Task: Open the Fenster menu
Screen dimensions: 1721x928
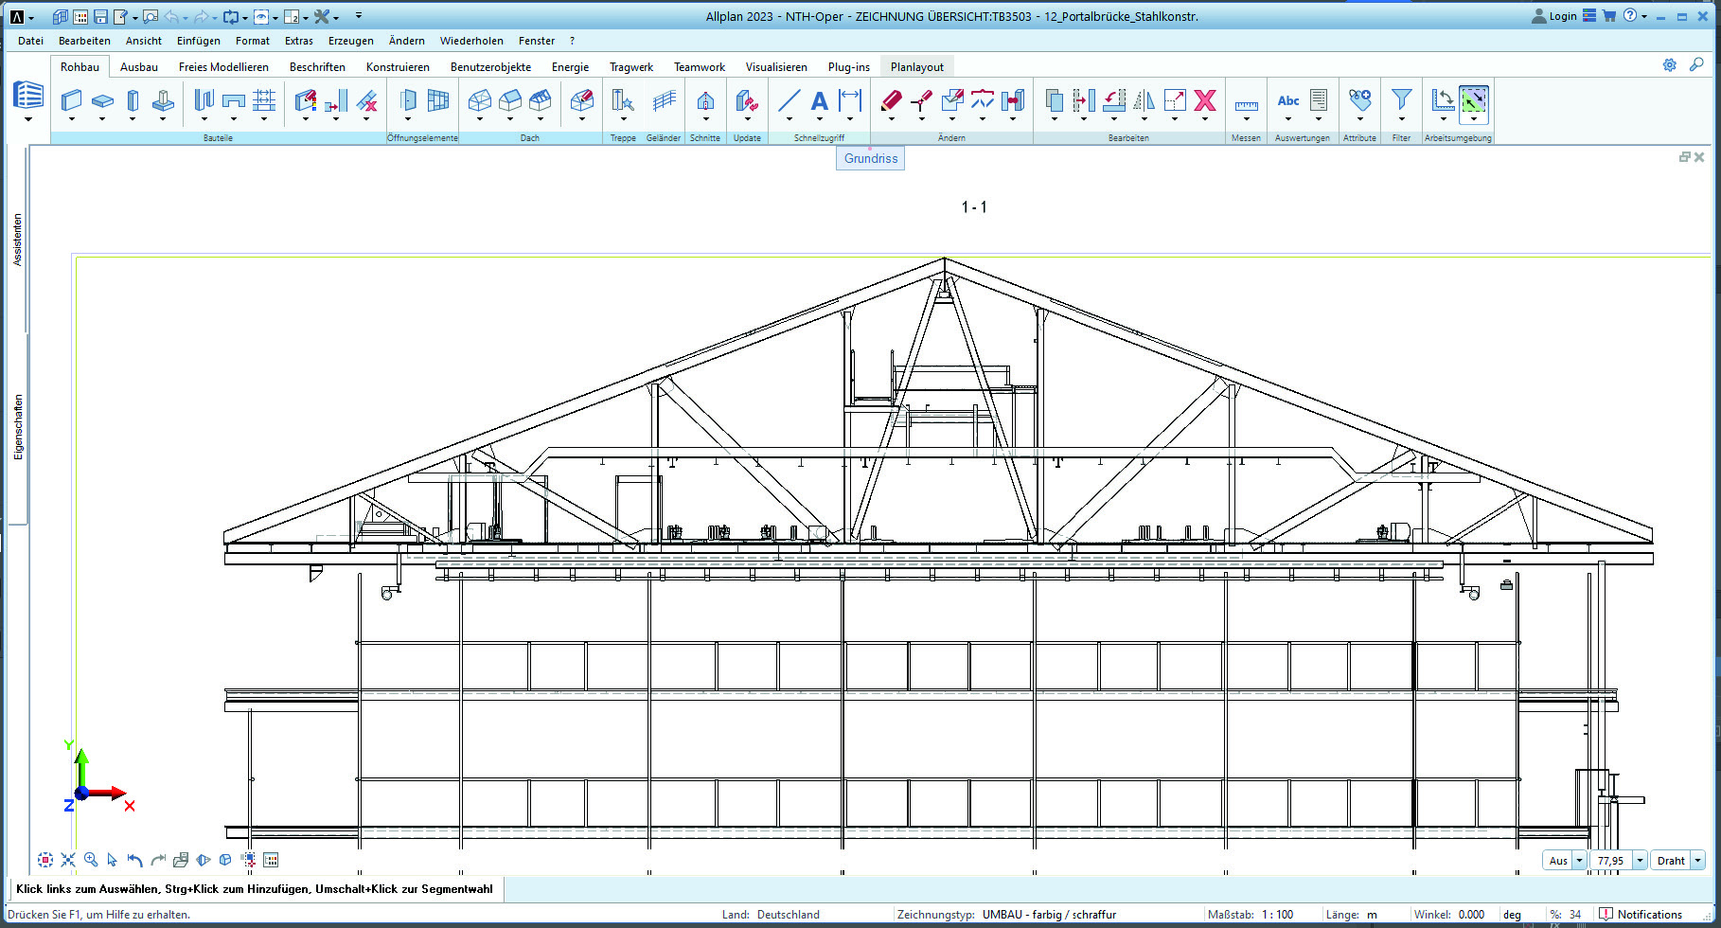Action: (537, 41)
